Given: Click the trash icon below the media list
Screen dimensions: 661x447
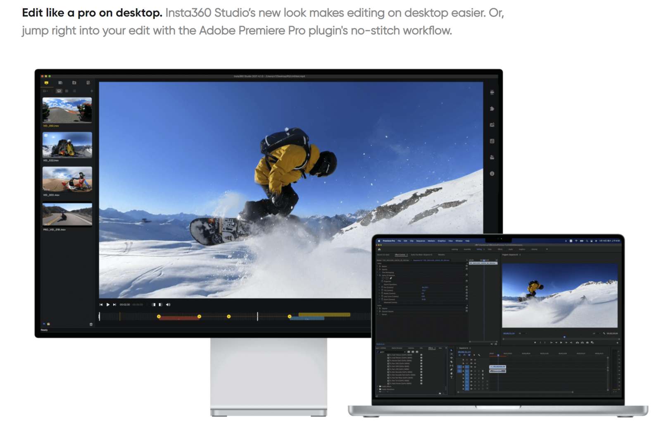Looking at the screenshot, I should point(91,324).
